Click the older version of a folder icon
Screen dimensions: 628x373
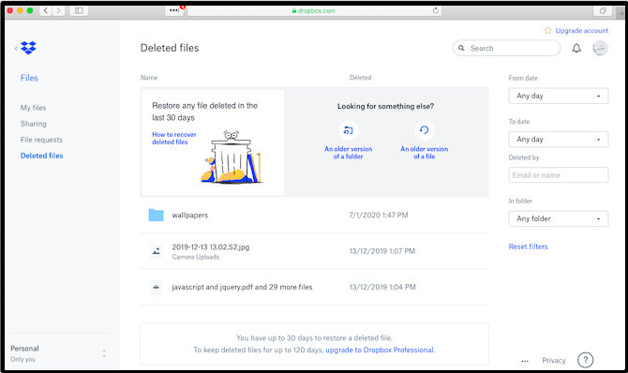coord(349,130)
